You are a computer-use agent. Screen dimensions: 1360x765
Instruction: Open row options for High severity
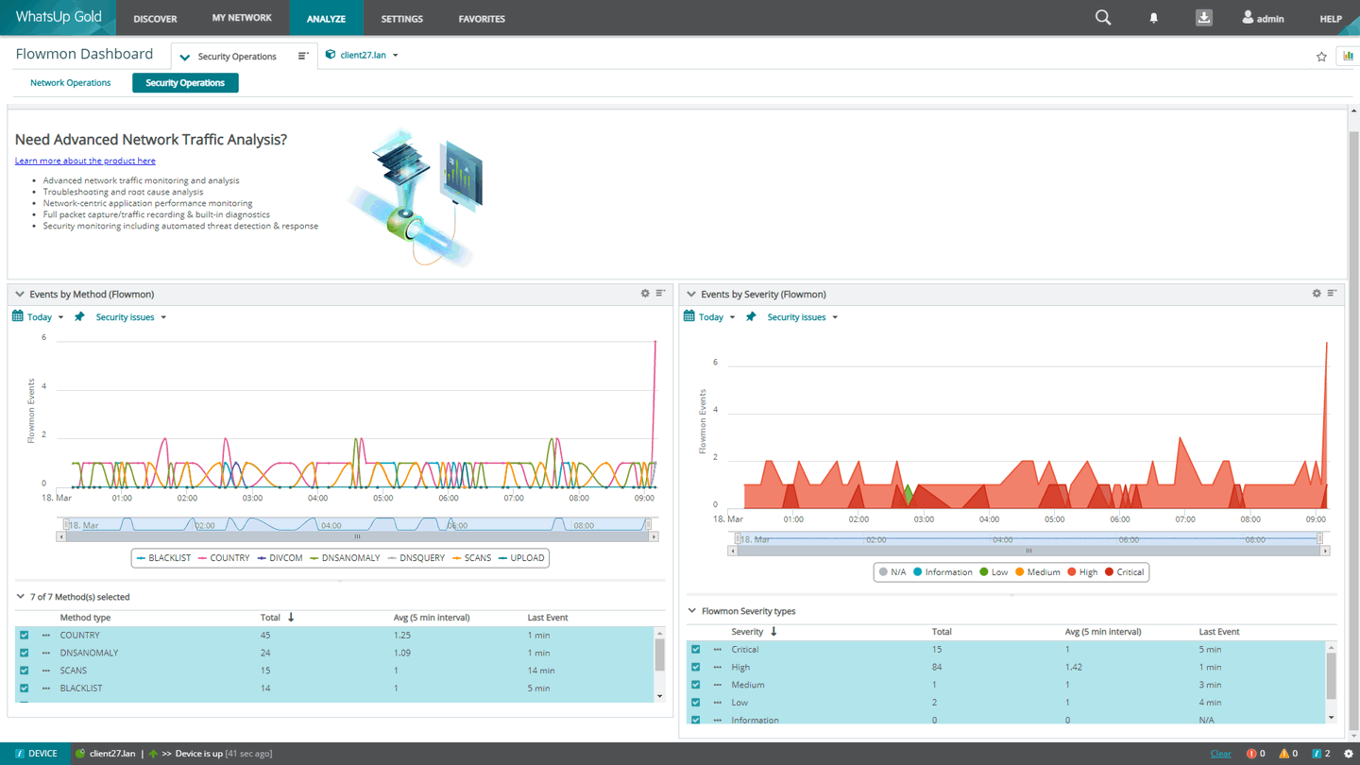pyautogui.click(x=717, y=667)
